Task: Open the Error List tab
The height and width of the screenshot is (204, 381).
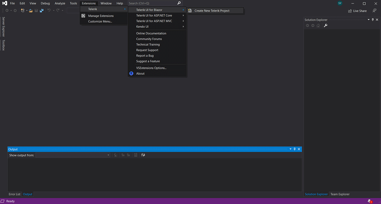Action: (x=15, y=194)
